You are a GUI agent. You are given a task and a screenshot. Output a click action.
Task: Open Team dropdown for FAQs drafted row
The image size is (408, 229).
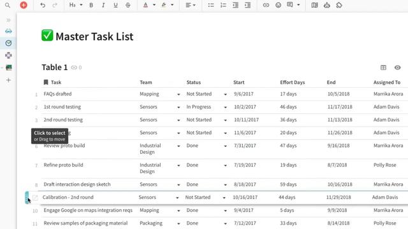click(178, 94)
